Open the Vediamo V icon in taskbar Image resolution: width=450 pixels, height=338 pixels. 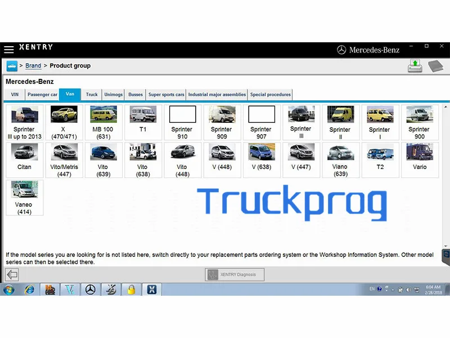[x=70, y=290]
